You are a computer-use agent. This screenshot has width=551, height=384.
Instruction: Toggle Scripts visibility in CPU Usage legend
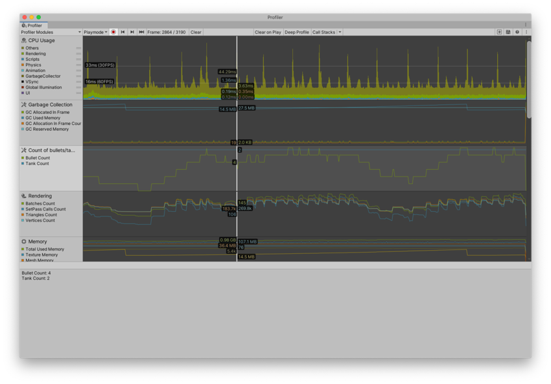tap(23, 59)
